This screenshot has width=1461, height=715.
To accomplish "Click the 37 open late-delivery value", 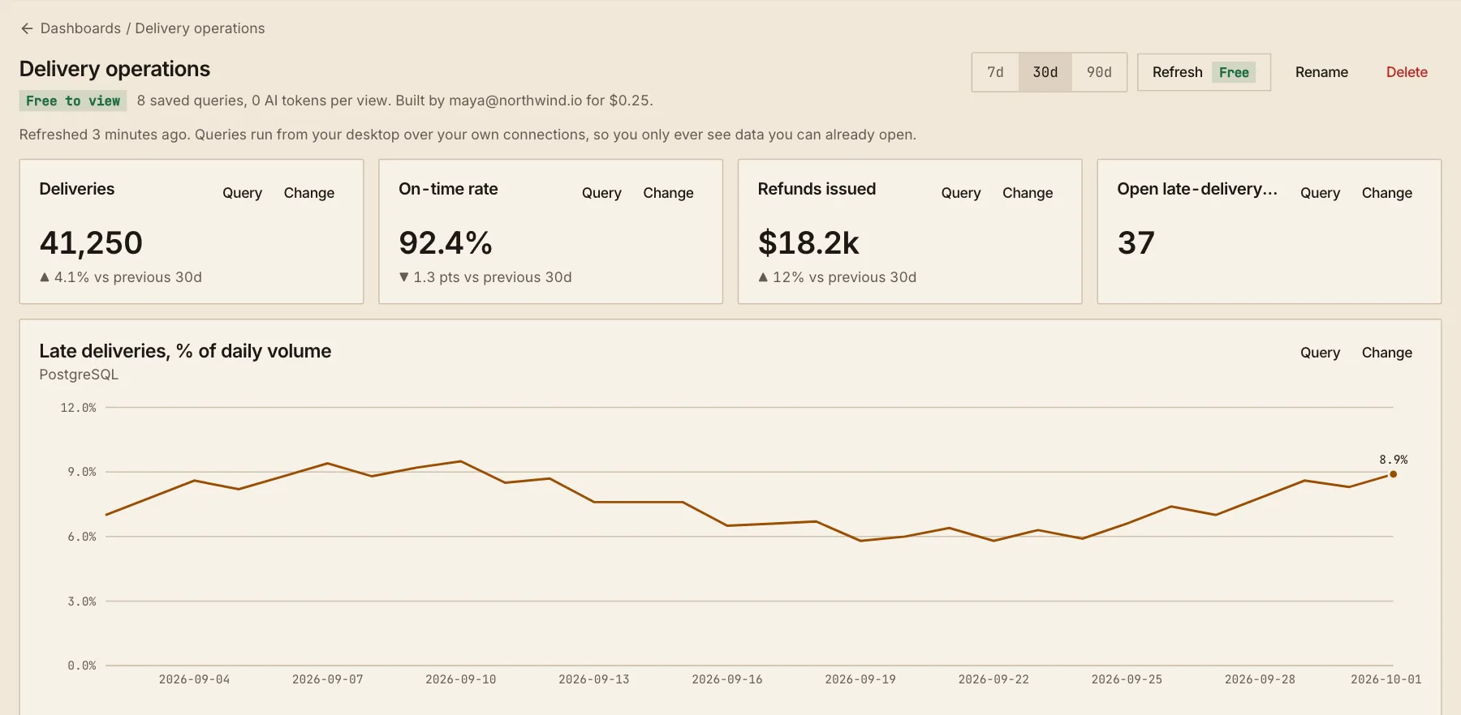I will tap(1136, 243).
